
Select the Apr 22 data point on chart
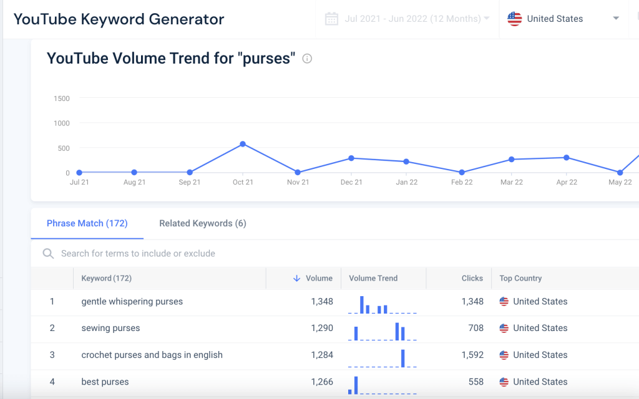567,158
